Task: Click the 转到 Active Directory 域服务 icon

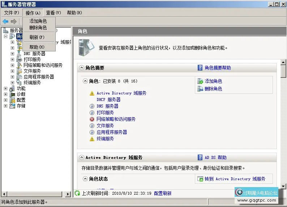Action: click(x=200, y=179)
